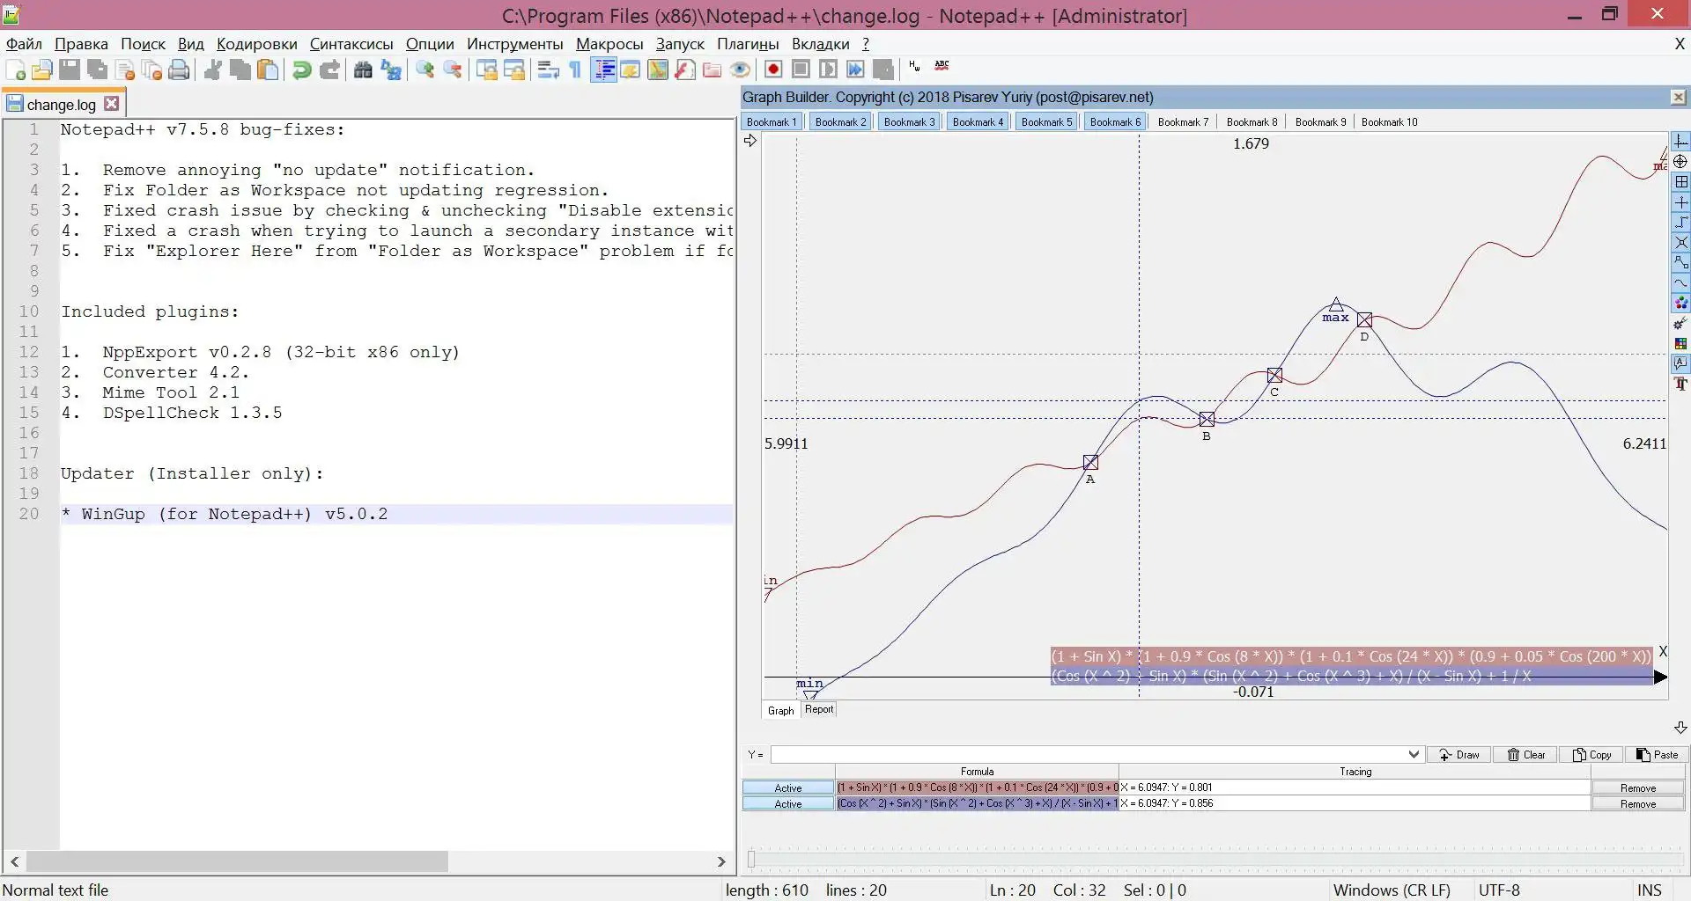This screenshot has height=901, width=1691.
Task: Save the file using the Save icon
Action: pos(70,70)
